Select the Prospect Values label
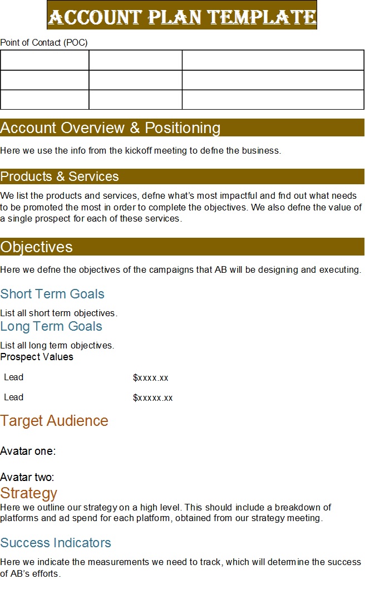The width and height of the screenshot is (365, 589). point(37,357)
